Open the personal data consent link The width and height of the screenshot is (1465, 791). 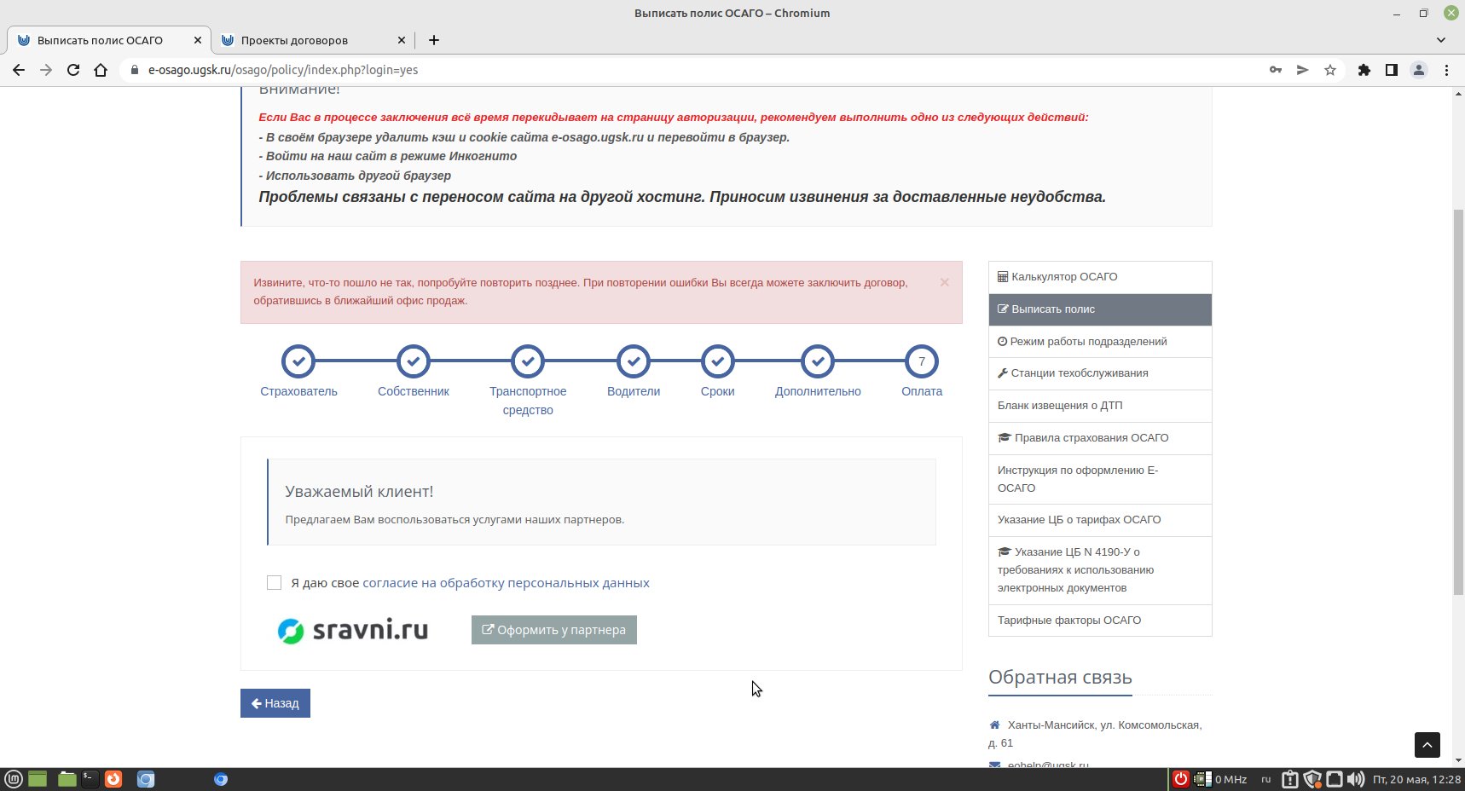(506, 583)
